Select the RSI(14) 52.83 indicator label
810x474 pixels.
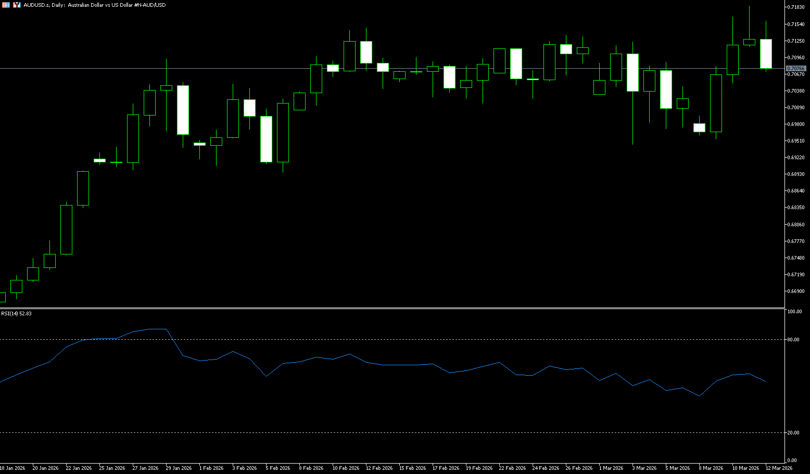point(16,314)
